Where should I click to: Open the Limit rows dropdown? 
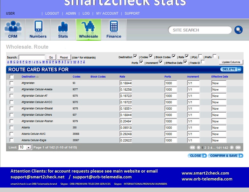click(25, 147)
